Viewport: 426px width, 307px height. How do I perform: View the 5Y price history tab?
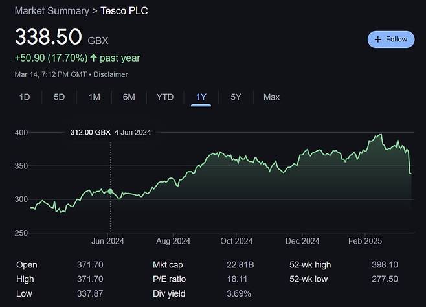[236, 97]
